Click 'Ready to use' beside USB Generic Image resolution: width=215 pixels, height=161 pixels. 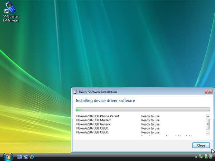pyautogui.click(x=150, y=124)
